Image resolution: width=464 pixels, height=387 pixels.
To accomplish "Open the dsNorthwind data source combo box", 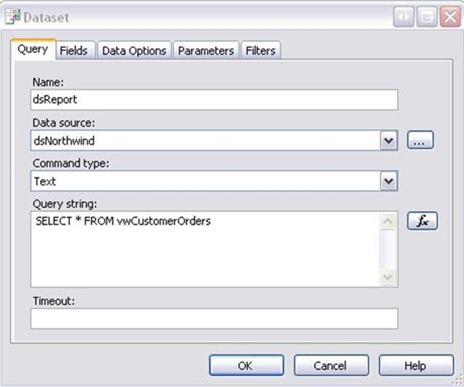I will (x=214, y=140).
